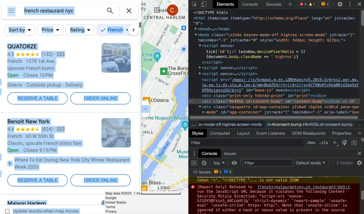
Task: Create a live expression with the eye icon
Action: pyautogui.click(x=234, y=163)
